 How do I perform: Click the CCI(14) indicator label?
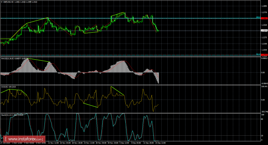pyautogui.click(x=4, y=87)
